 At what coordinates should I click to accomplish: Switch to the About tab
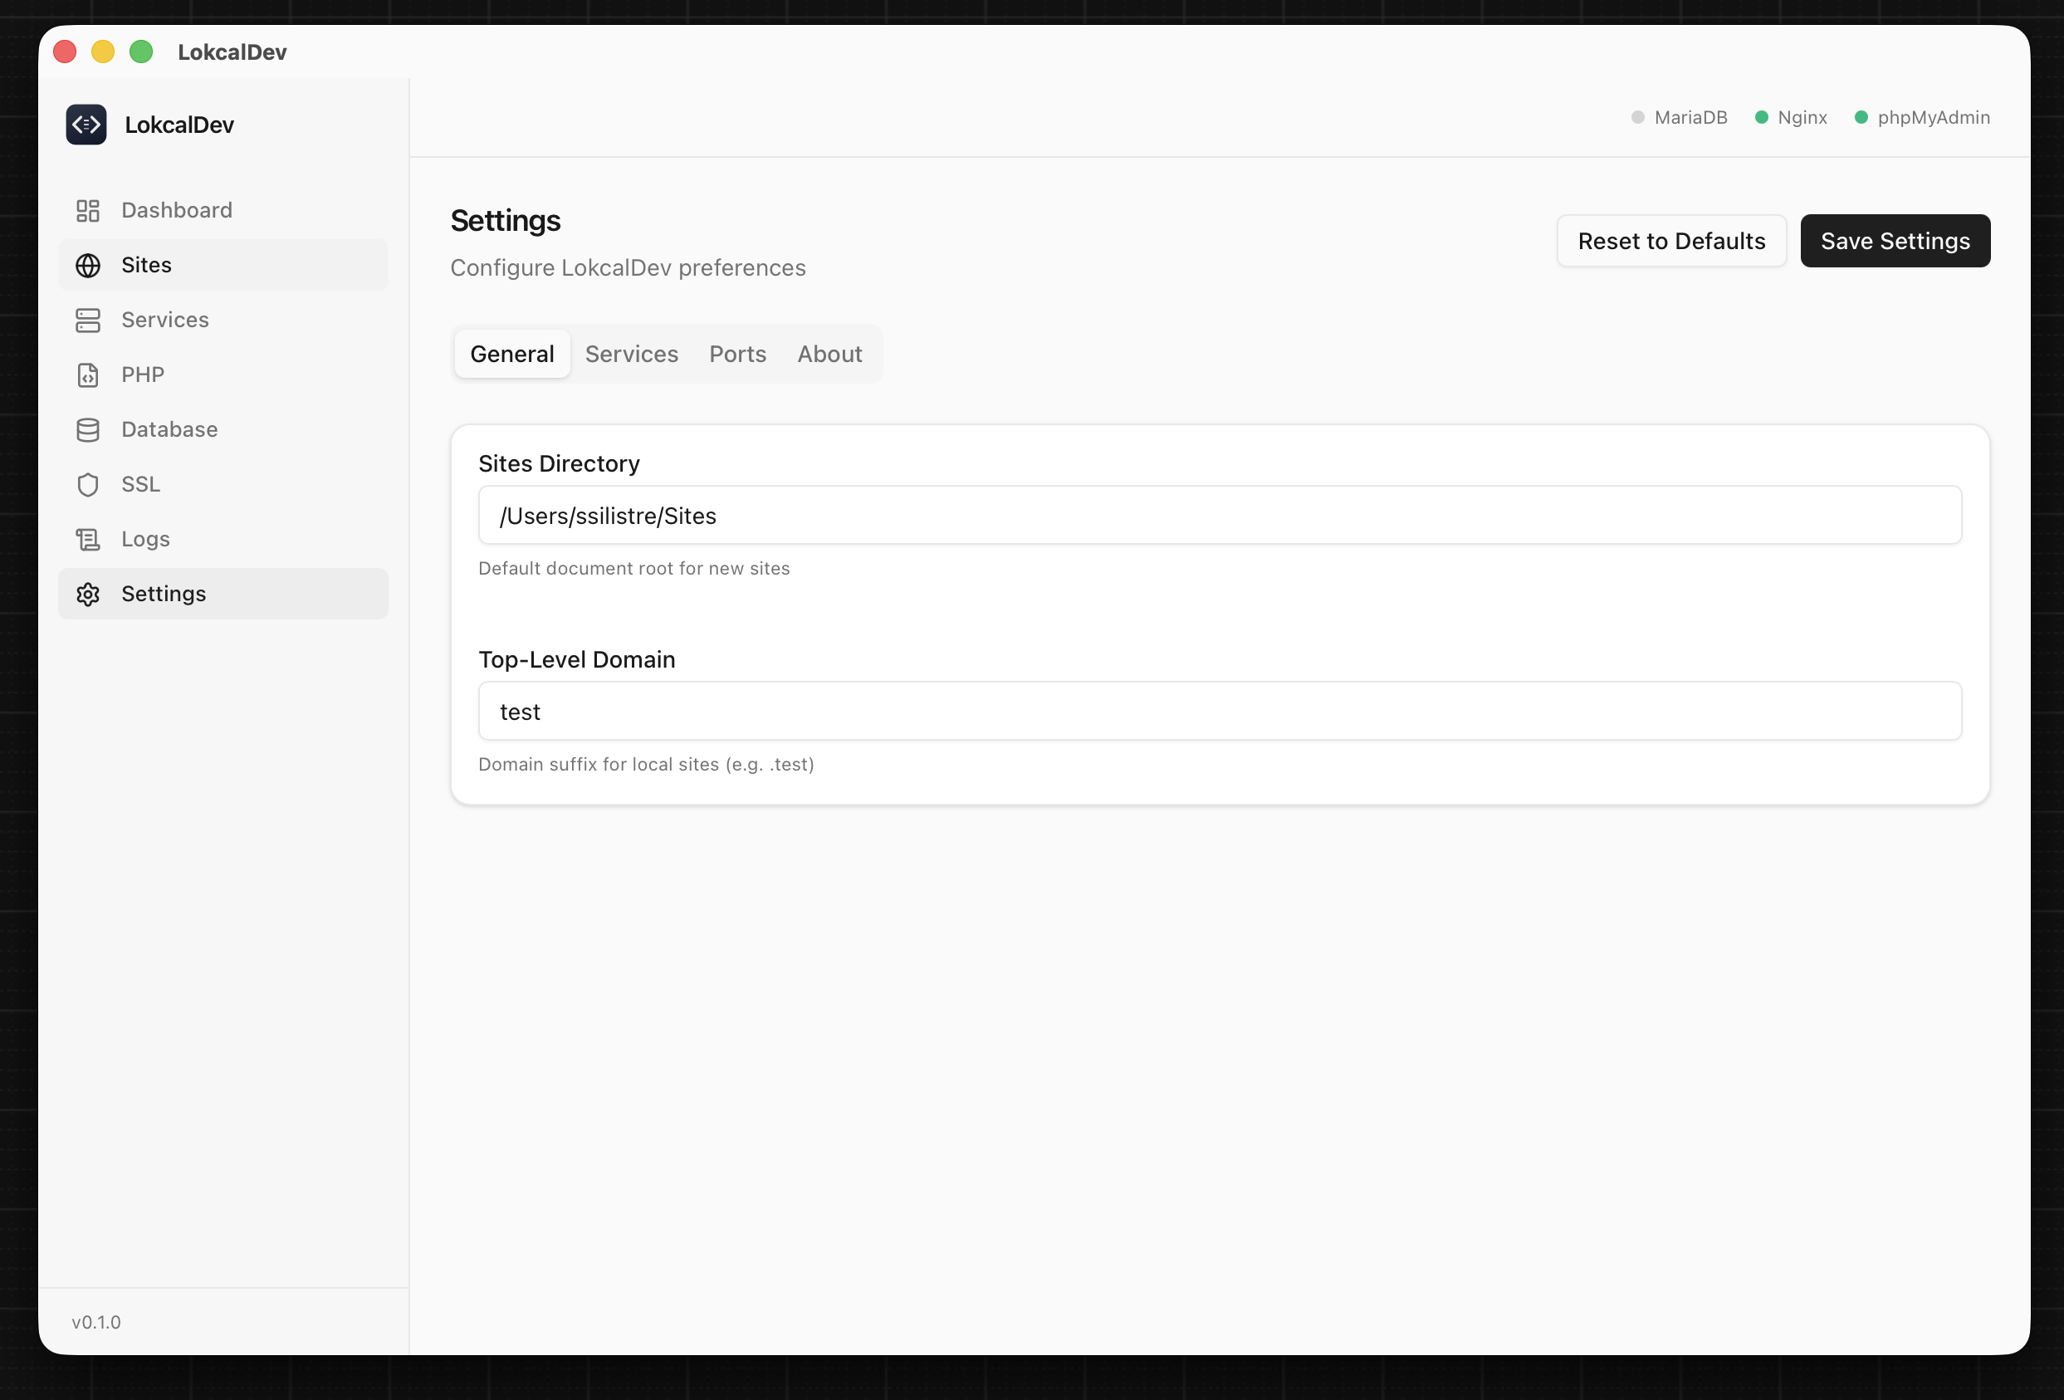(x=829, y=355)
